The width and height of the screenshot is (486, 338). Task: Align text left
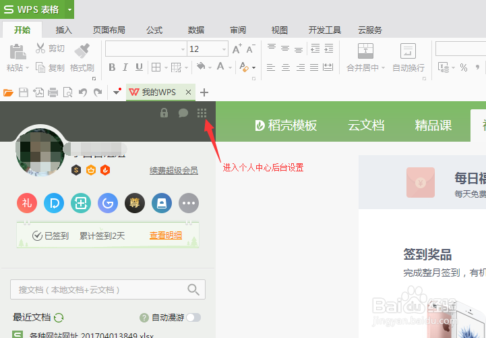click(271, 67)
